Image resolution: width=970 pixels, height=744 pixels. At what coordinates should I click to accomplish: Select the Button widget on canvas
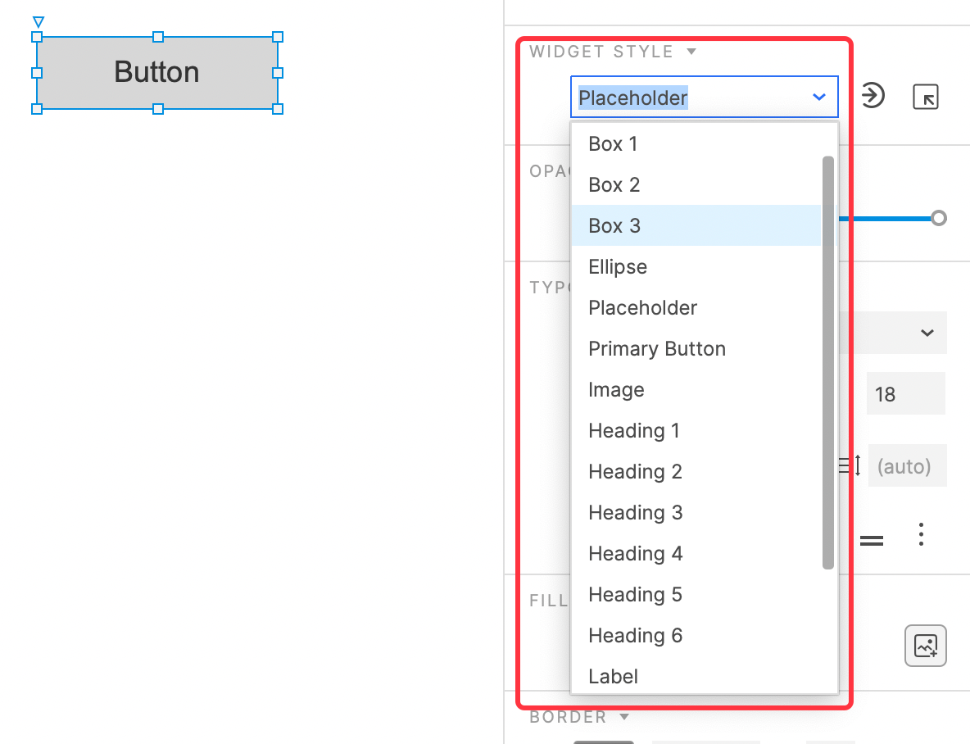157,72
